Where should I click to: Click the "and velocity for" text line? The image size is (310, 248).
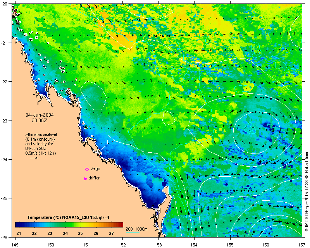39,144
